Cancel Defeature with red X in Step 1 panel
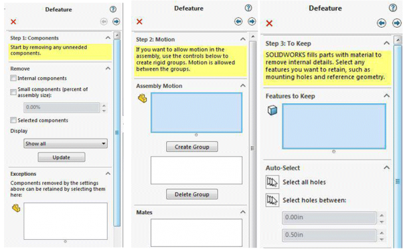This screenshot has height=249, width=407. click(x=13, y=22)
